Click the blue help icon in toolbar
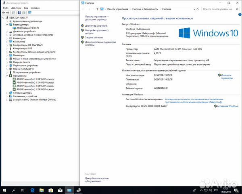Screen dimensions: 242x194 coord(19,13)
